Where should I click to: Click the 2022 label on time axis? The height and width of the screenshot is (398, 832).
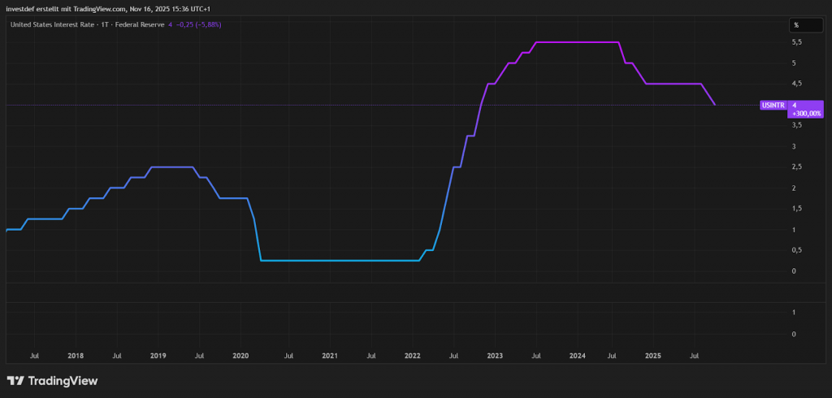(x=412, y=356)
